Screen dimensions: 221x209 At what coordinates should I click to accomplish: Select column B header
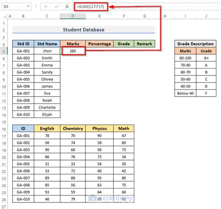point(23,16)
